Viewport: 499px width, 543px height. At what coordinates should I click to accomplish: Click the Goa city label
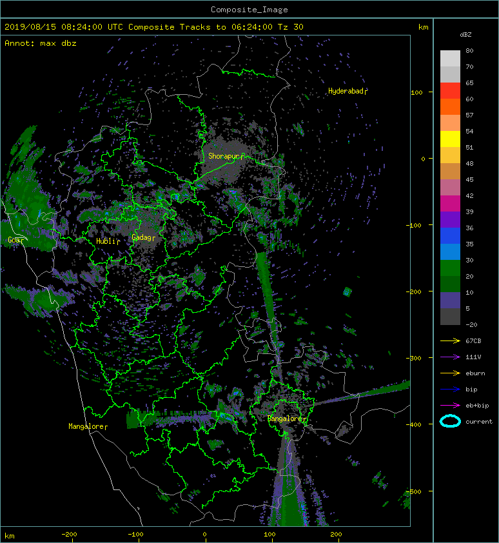click(16, 240)
